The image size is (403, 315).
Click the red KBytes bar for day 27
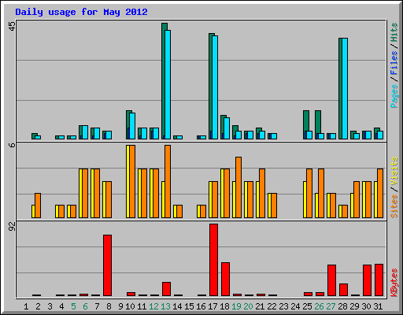(x=331, y=280)
